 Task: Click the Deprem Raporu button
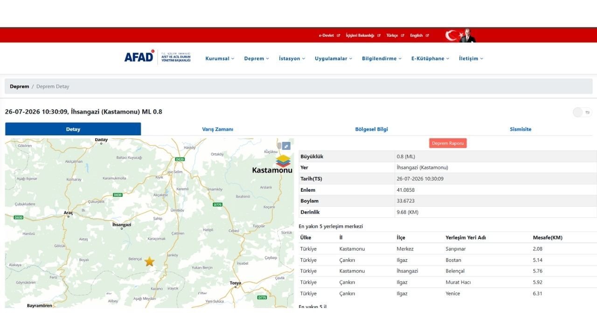(448, 143)
